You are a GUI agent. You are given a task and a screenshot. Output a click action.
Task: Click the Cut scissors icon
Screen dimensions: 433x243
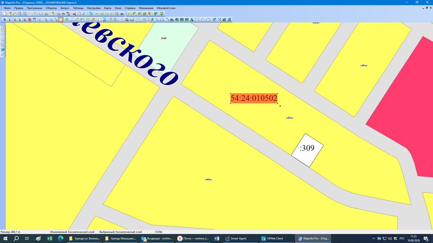[74, 14]
